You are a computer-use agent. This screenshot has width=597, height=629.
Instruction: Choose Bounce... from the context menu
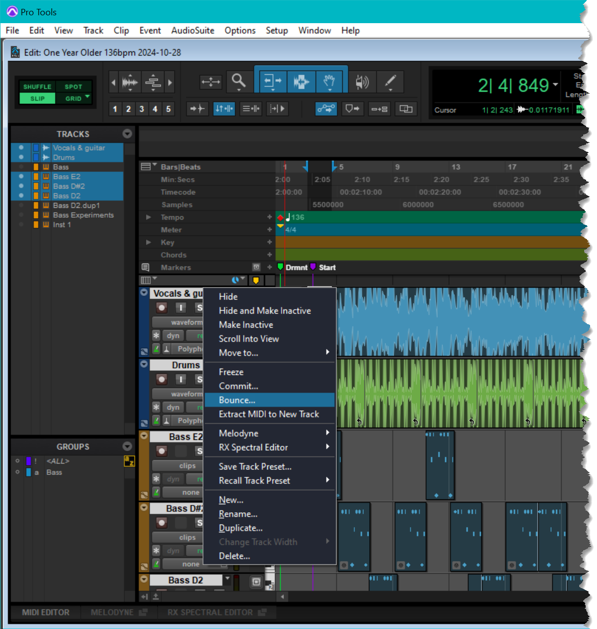pyautogui.click(x=237, y=400)
